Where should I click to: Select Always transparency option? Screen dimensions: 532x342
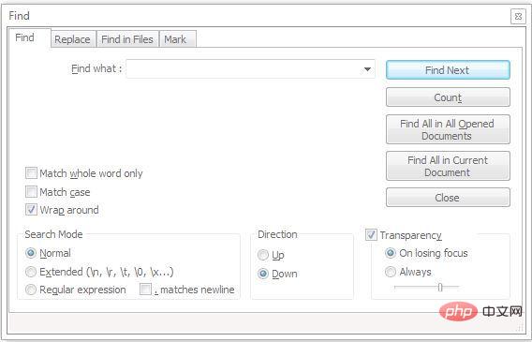point(391,272)
